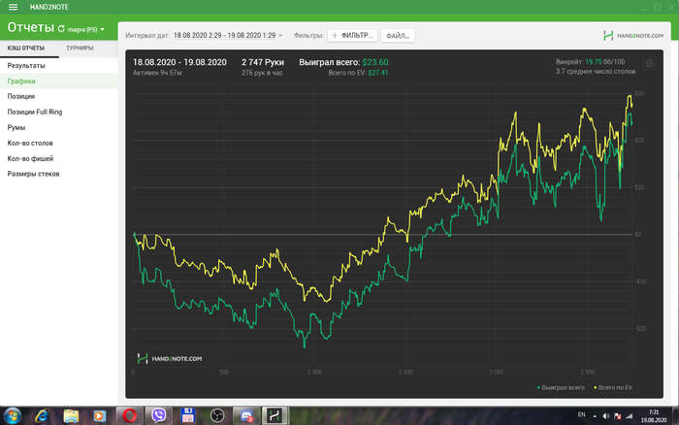The width and height of the screenshot is (679, 425).
Task: Click the 2 747 Руки hand count
Action: coord(263,62)
